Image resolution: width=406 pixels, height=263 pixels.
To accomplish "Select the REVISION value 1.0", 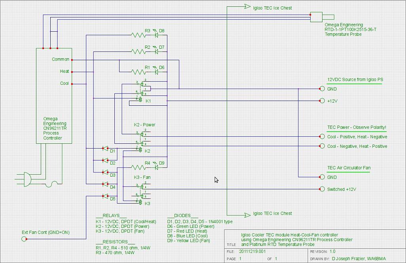I will [x=333, y=252].
